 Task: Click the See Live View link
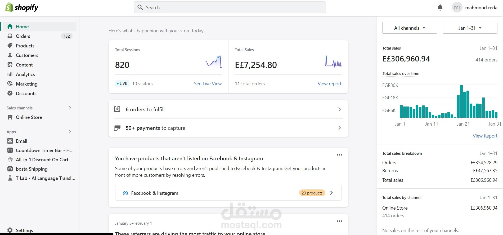pos(208,84)
